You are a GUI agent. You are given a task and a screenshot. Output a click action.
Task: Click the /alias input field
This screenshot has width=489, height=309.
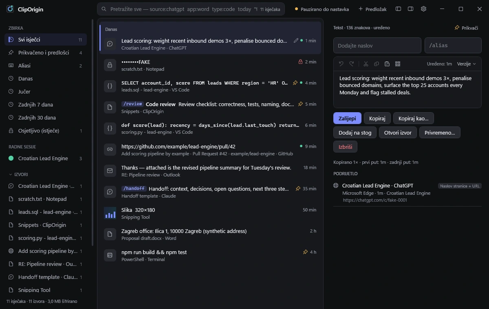[453, 46]
